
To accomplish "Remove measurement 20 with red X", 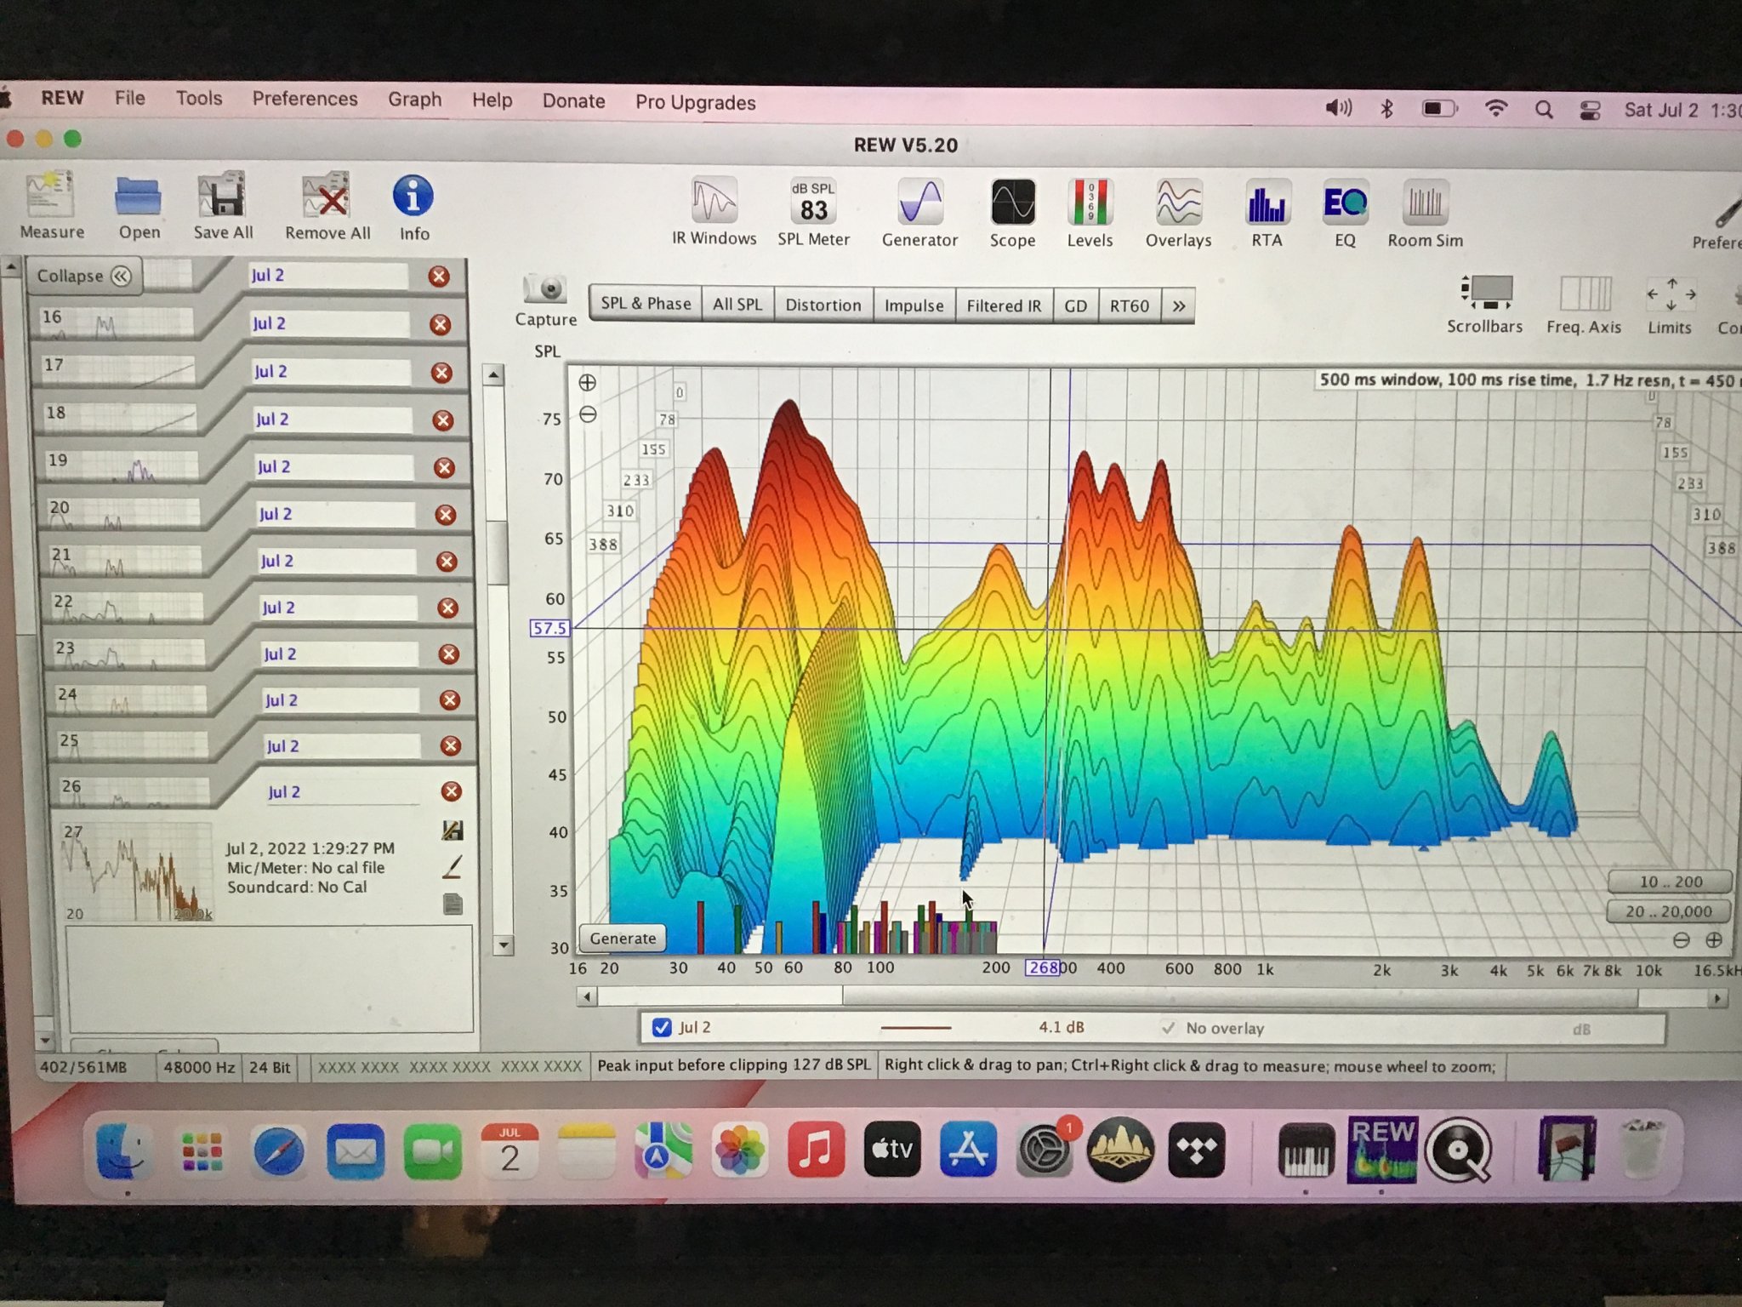I will pos(445,514).
